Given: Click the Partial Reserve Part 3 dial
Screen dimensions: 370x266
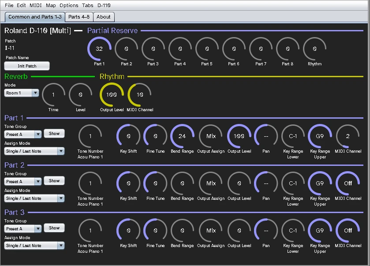Looking at the screenshot, I should (153, 49).
